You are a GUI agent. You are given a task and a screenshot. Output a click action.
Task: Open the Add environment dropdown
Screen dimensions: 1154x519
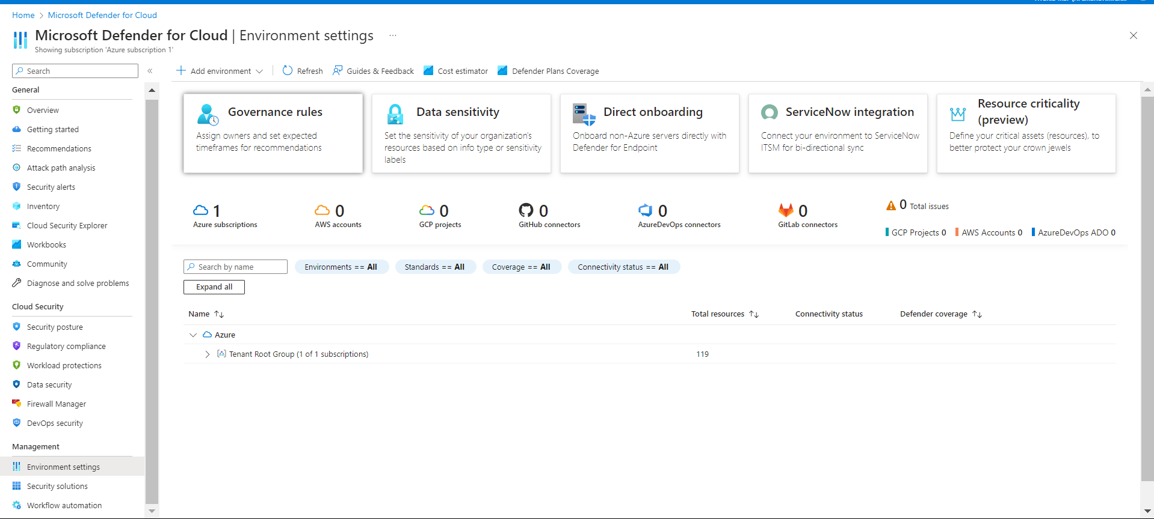click(x=220, y=71)
